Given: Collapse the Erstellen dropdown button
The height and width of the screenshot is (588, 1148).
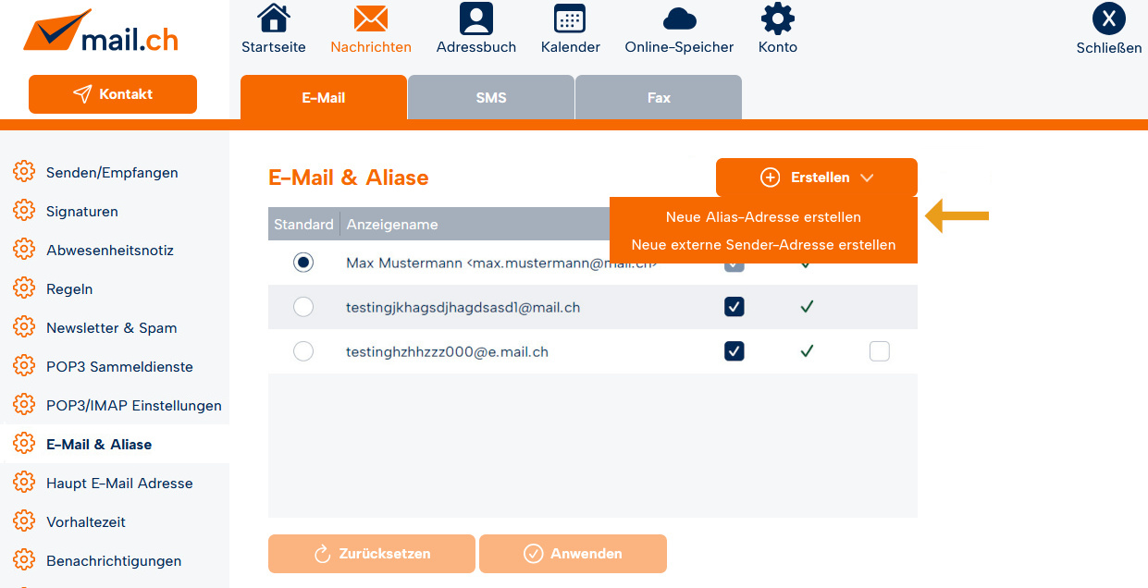Looking at the screenshot, I should tap(816, 178).
